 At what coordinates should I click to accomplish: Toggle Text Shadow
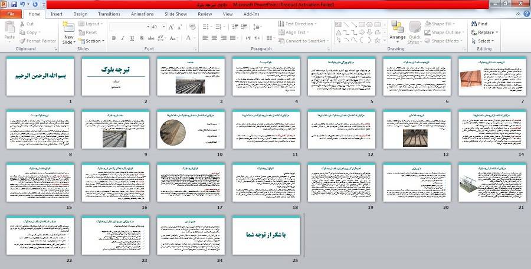pyautogui.click(x=142, y=38)
